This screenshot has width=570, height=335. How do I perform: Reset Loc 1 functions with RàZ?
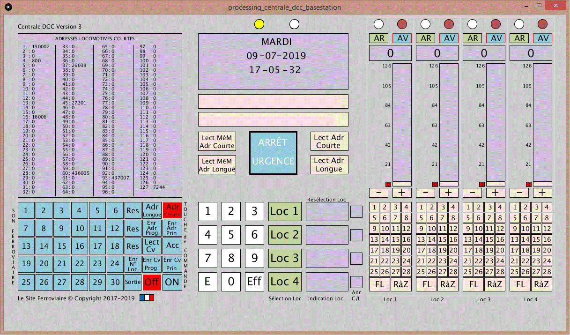coord(401,284)
